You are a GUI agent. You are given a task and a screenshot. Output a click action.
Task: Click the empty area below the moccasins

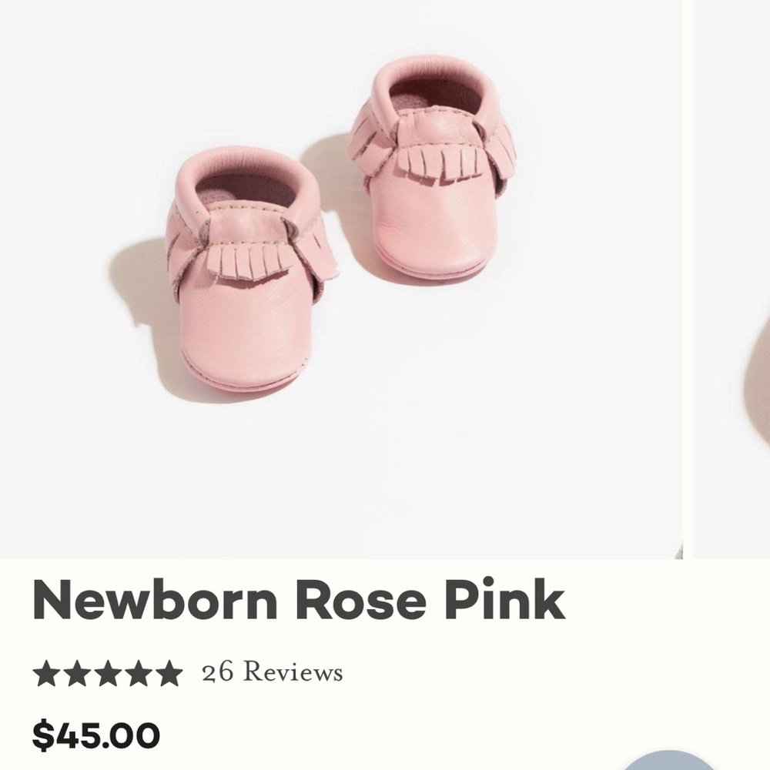(x=346, y=477)
